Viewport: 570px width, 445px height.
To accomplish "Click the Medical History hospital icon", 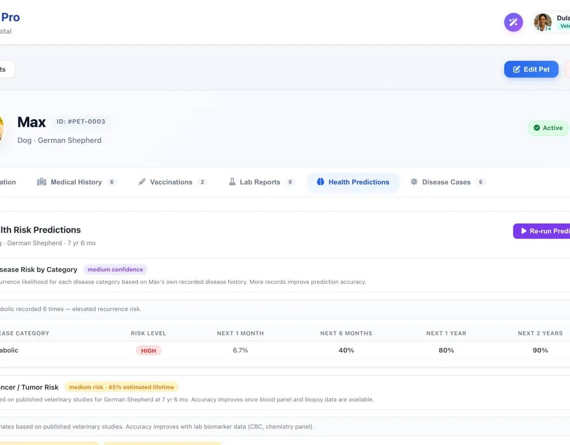I will pyautogui.click(x=41, y=182).
